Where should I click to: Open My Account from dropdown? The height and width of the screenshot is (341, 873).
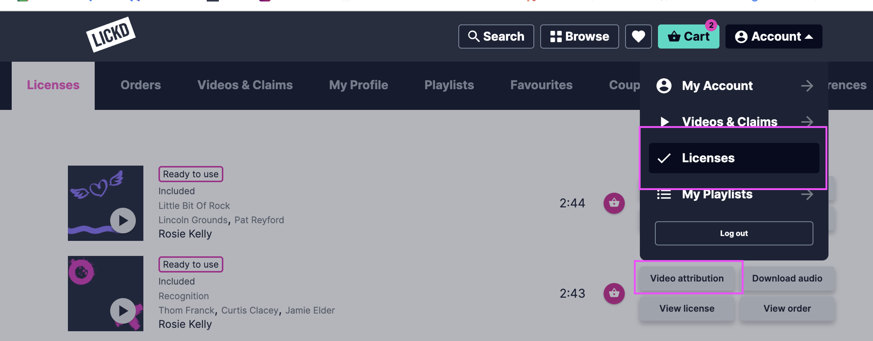(x=734, y=86)
